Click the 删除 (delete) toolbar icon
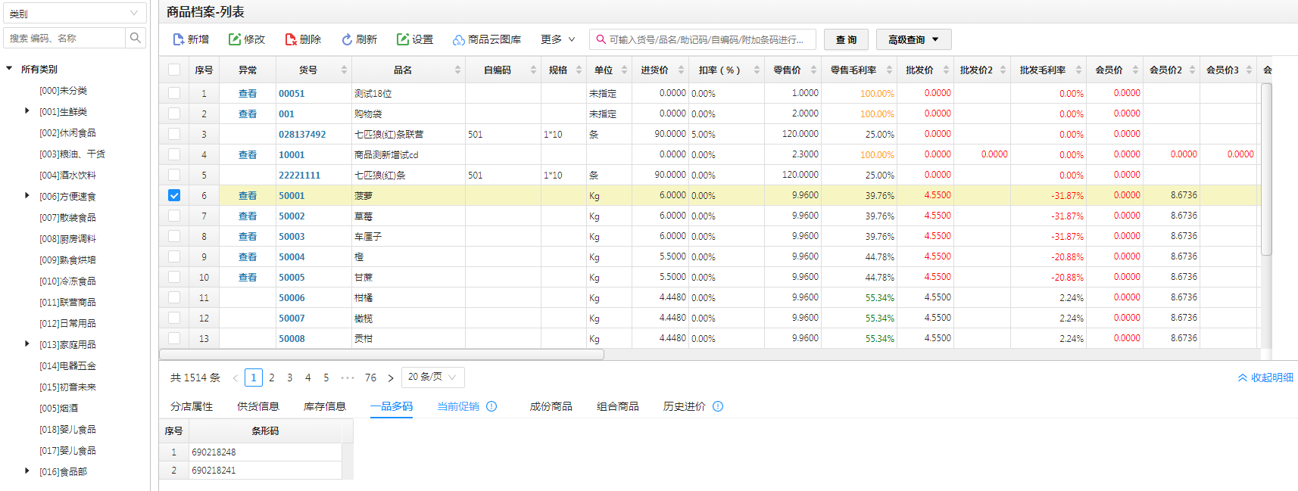Image resolution: width=1298 pixels, height=491 pixels. click(291, 39)
